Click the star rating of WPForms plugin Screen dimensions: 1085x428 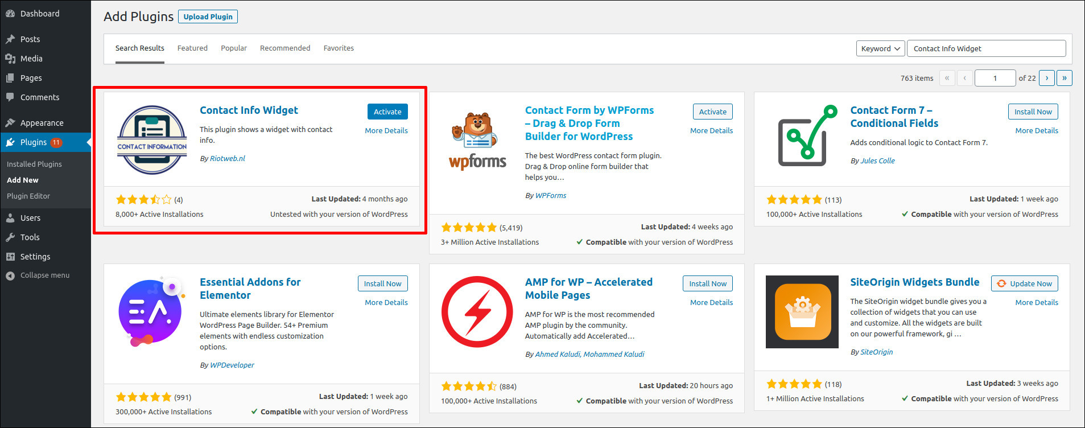pyautogui.click(x=469, y=228)
